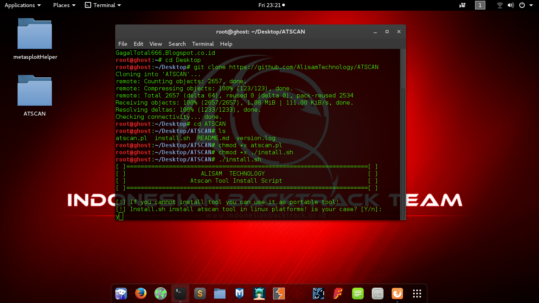The image size is (539, 303).
Task: Select the orange fox dock icon
Action: (x=397, y=294)
